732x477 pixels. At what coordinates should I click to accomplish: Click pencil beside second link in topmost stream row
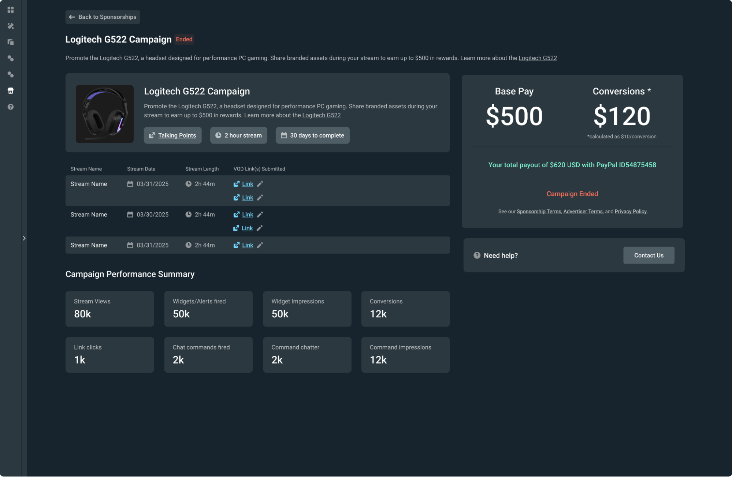pyautogui.click(x=260, y=197)
